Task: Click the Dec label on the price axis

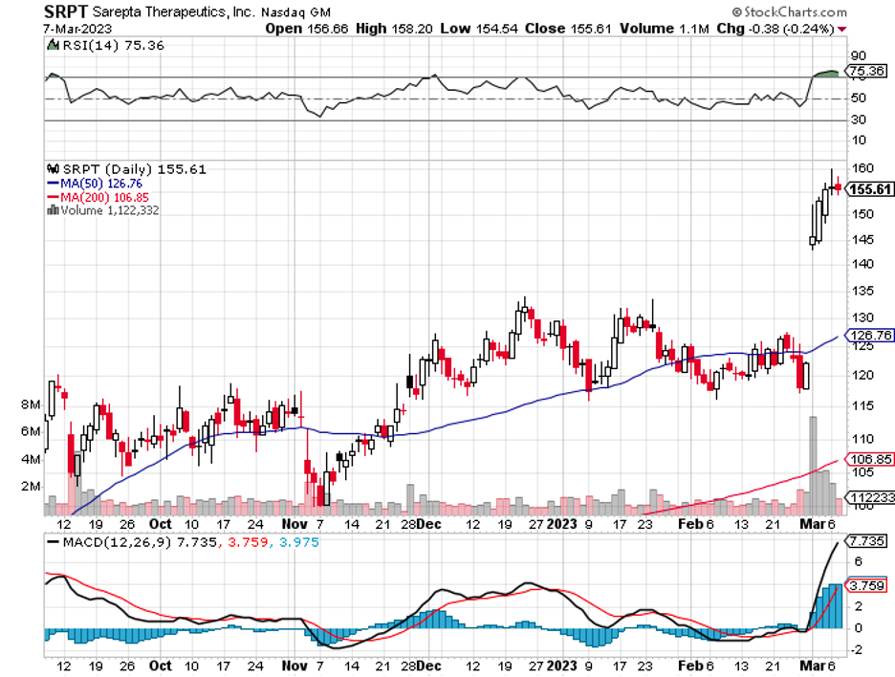Action: (x=428, y=524)
